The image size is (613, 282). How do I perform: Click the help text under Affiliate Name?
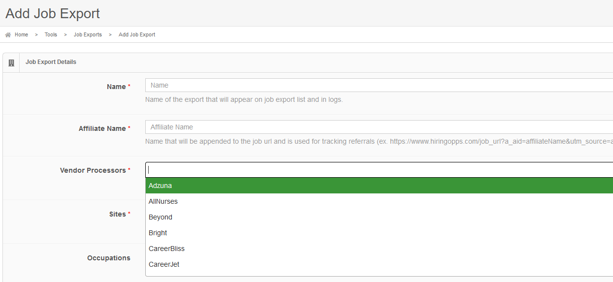tap(379, 141)
